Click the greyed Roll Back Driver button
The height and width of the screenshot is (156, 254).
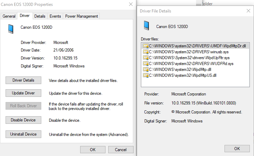pos(23,106)
